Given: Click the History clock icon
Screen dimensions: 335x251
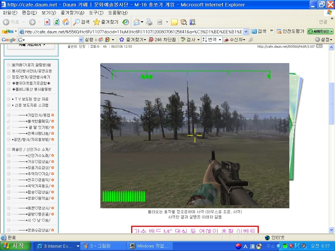Looking at the screenshot, I should click(x=126, y=22).
